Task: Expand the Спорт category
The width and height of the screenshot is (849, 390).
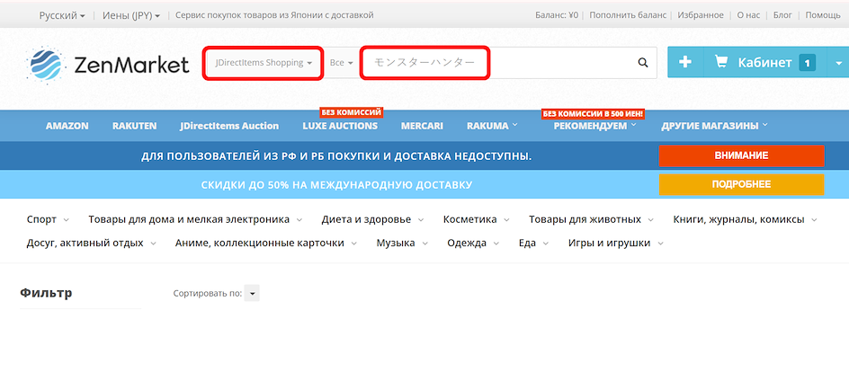Action: coord(48,219)
